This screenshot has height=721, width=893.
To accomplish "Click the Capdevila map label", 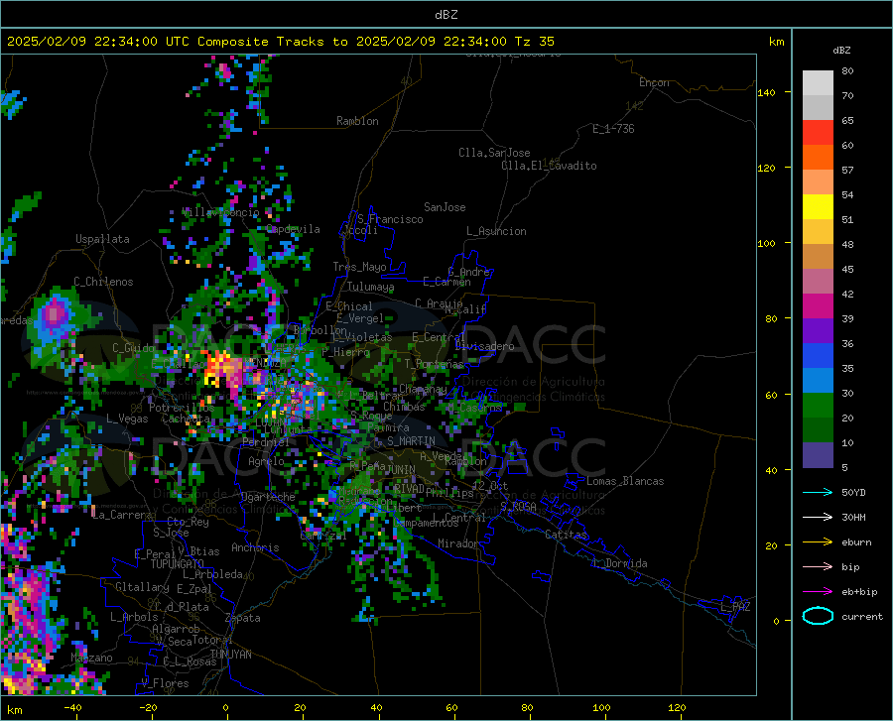I will tap(293, 229).
